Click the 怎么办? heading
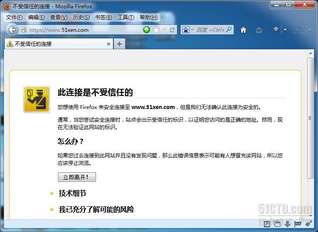Screen dimensions: 318x232 tap(70, 141)
